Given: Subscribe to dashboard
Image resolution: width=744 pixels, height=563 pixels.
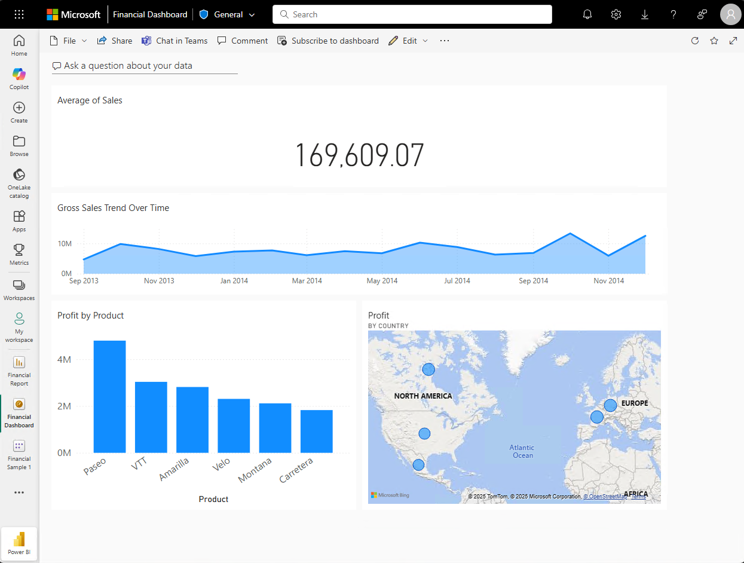Looking at the screenshot, I should tap(328, 41).
